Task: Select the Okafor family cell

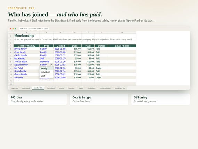Action: (26, 55)
